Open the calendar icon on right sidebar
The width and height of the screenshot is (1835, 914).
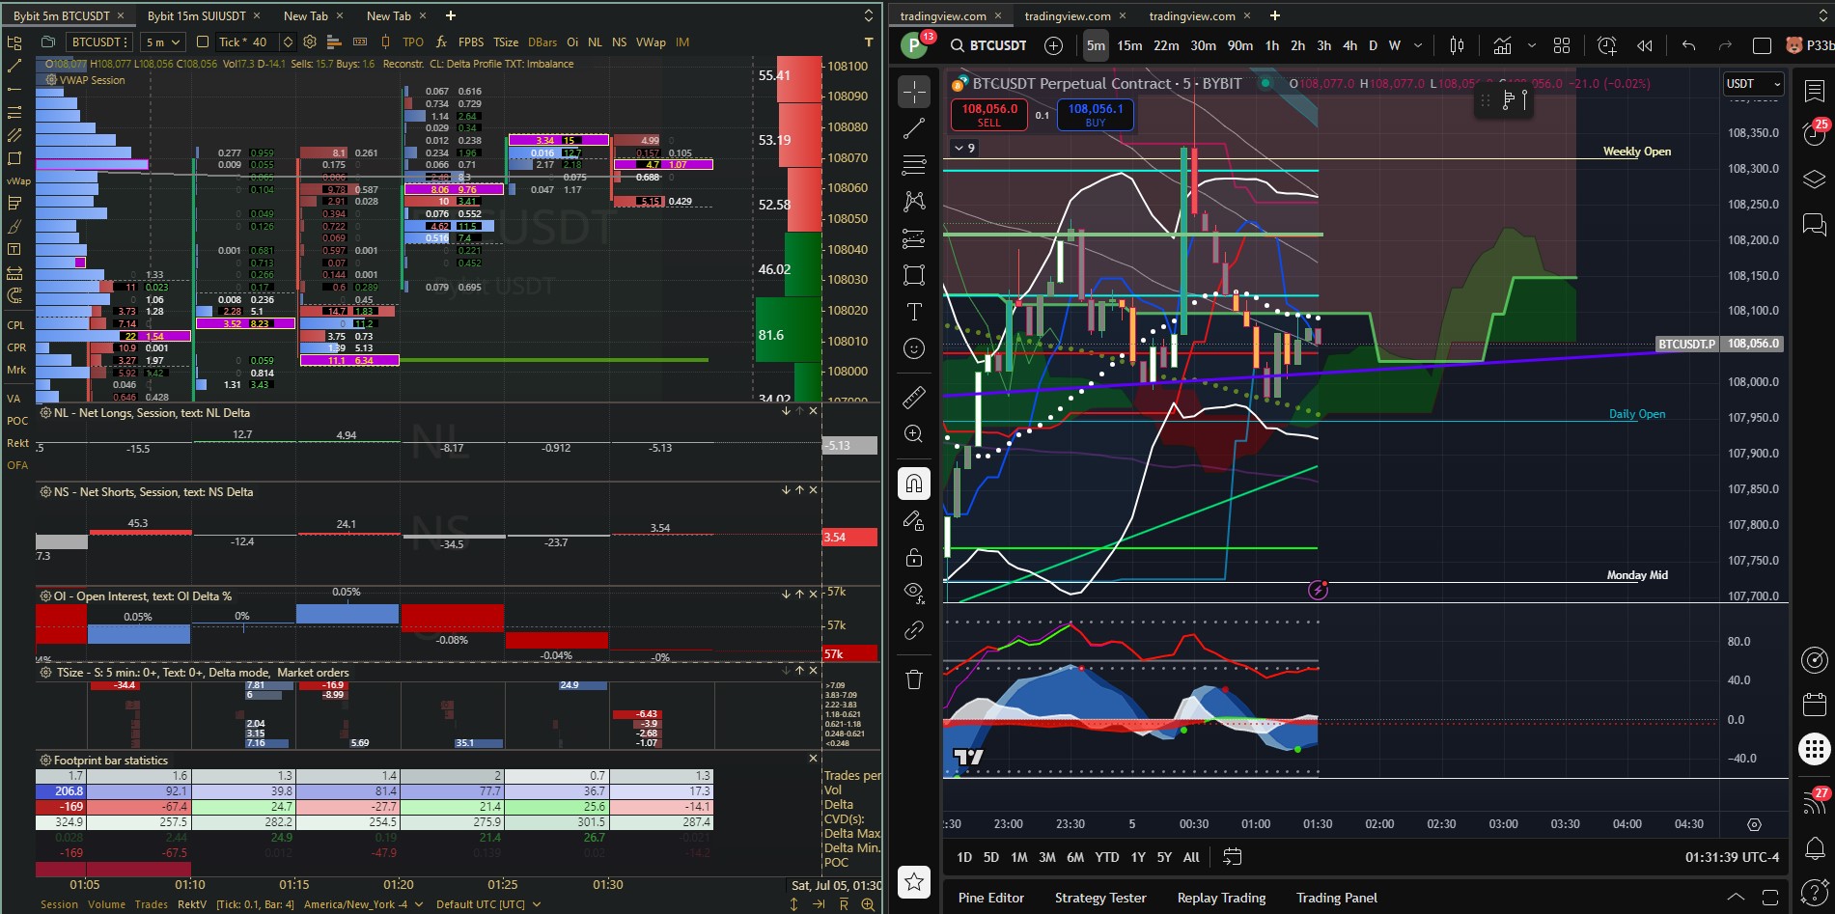coord(1815,705)
